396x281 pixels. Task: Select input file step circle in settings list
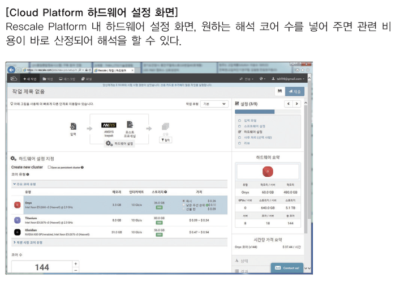(239, 121)
